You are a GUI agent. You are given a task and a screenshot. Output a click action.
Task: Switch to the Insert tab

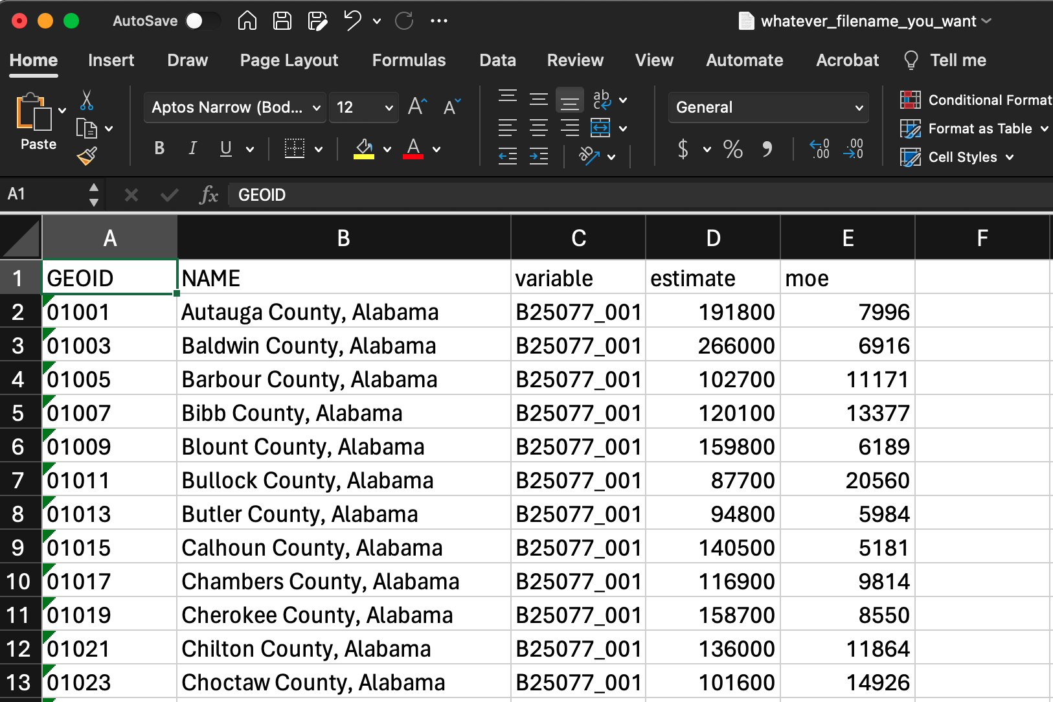click(x=111, y=60)
